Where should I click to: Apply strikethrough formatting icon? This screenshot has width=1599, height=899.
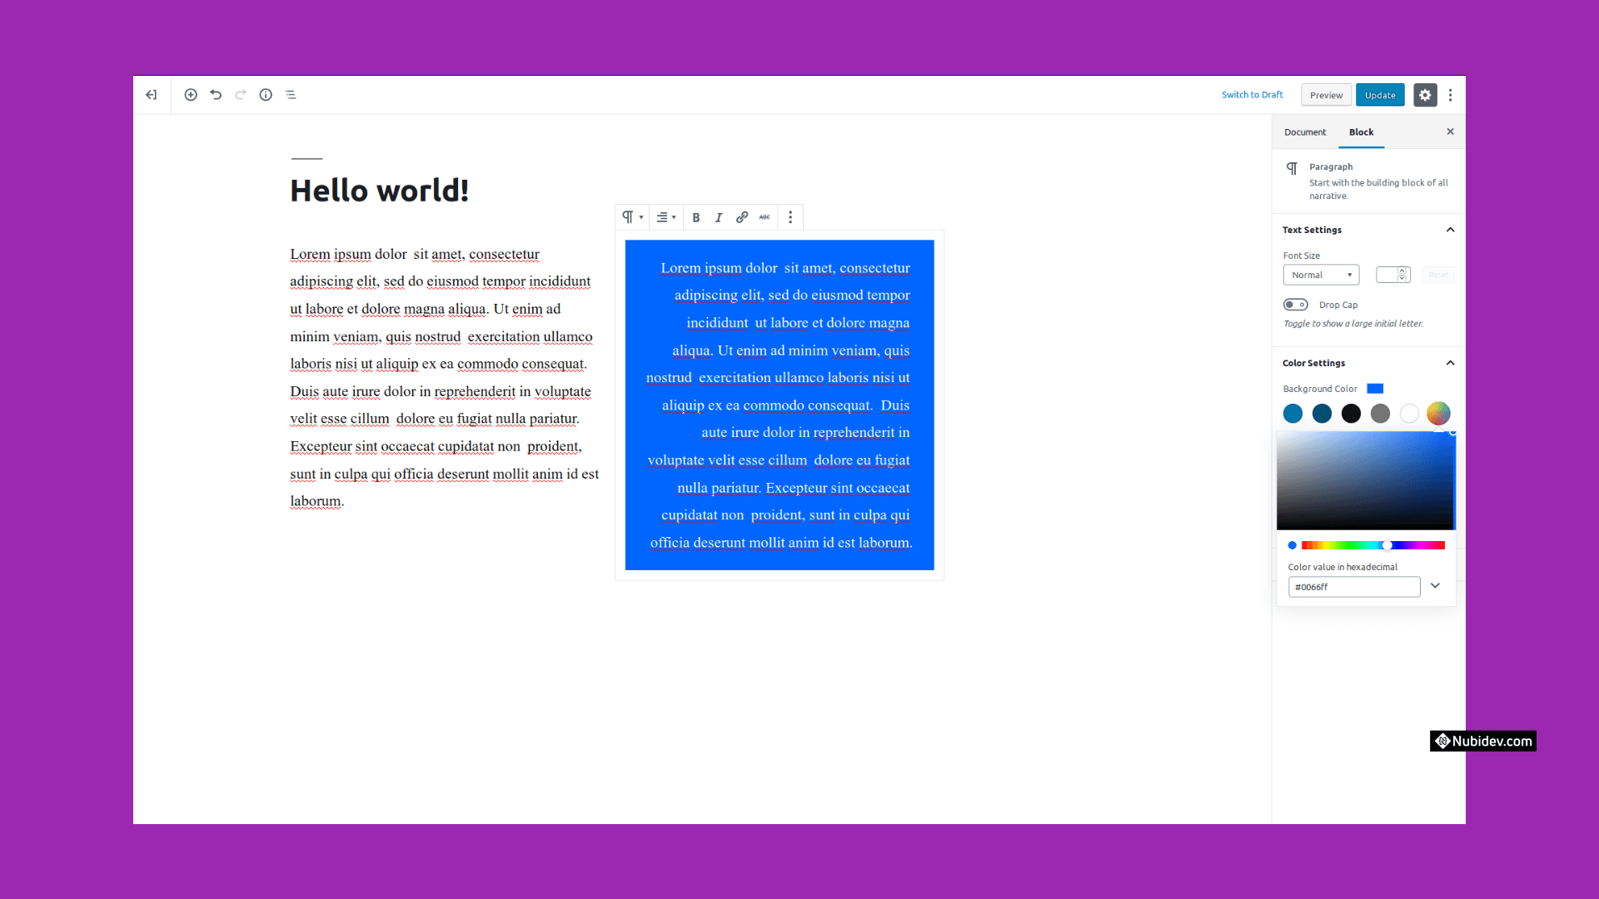pos(765,217)
